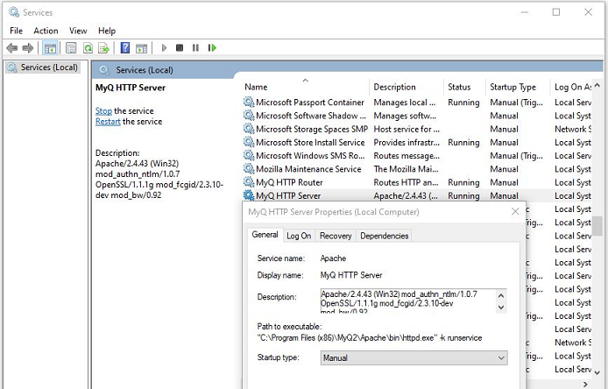Select Services (Local) in the tree
Screen dimensions: 608x389
click(49, 67)
